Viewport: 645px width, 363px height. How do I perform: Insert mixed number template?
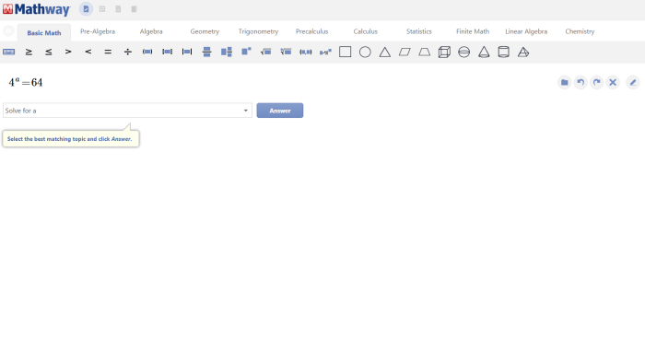click(x=227, y=52)
